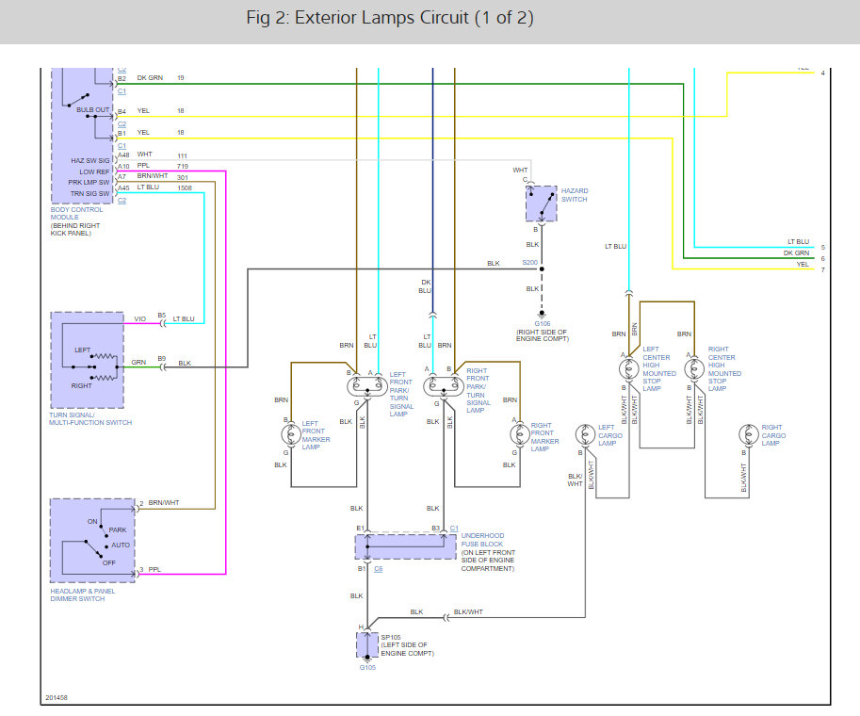Click the Right Cargo Lamp label
This screenshot has height=716, width=860.
pos(773,435)
